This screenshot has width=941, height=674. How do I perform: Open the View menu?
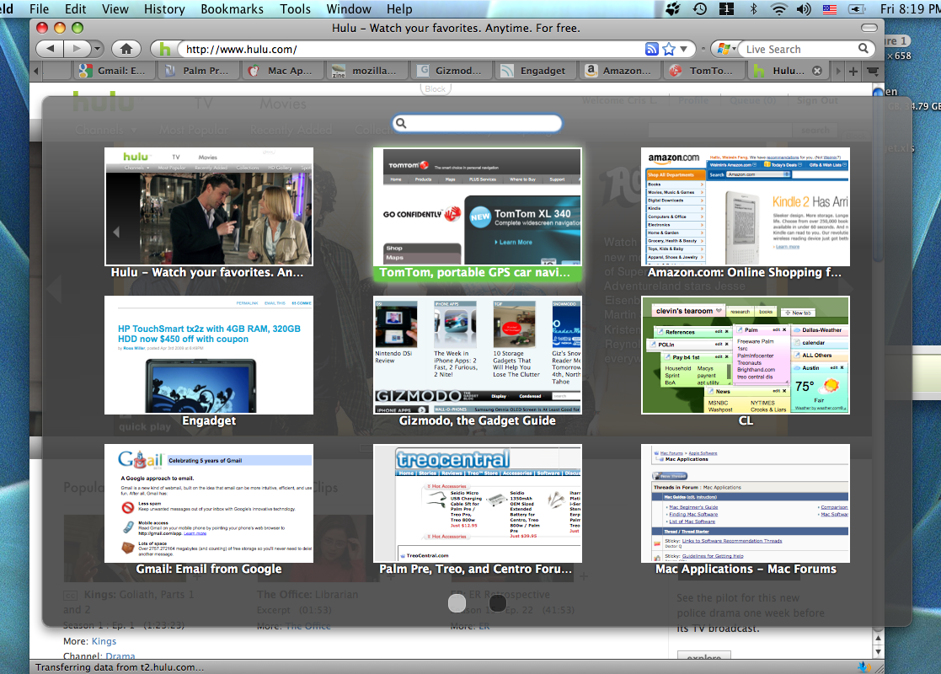(x=115, y=9)
